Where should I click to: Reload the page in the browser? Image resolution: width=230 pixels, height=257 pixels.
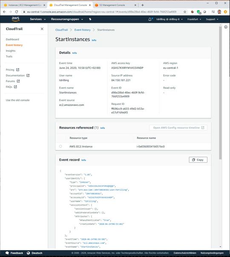[17, 12]
